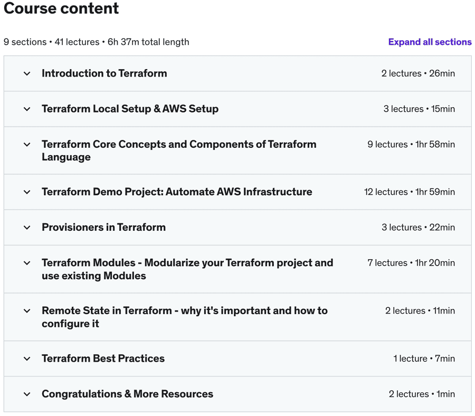The width and height of the screenshot is (475, 416).
Task: Click '2 lectures • 1min' text
Action: (x=422, y=394)
